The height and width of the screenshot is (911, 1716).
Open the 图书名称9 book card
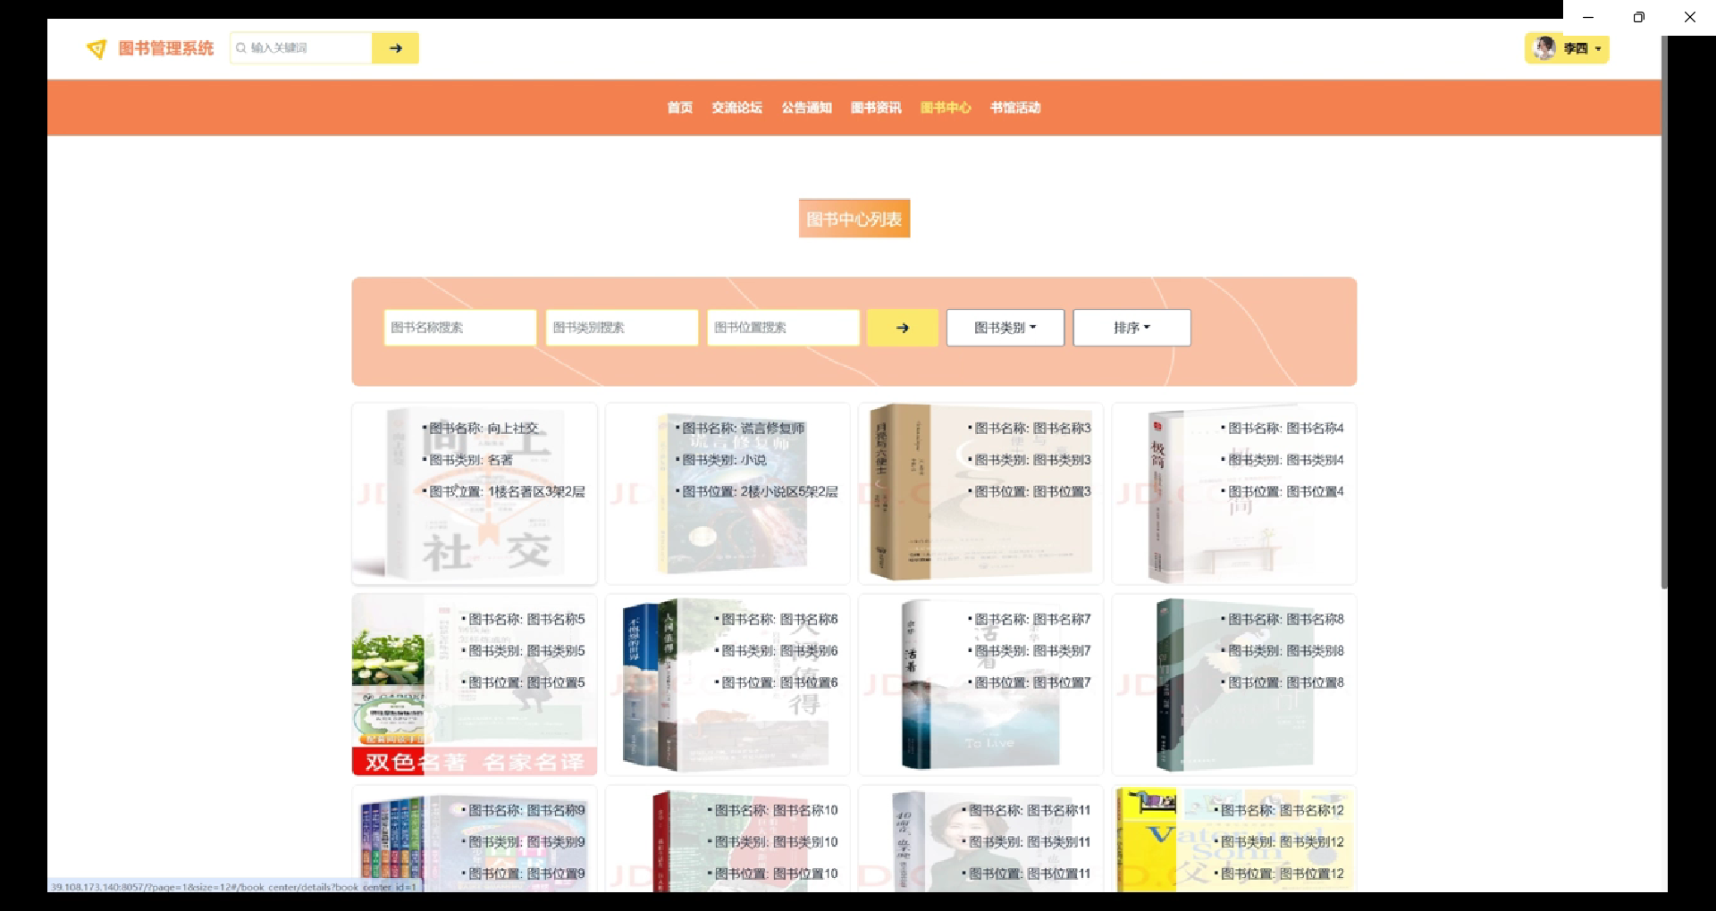(475, 839)
